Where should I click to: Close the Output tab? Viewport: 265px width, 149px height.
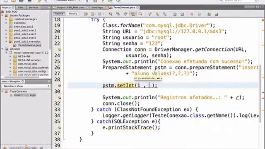point(87,7)
